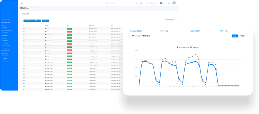Click the Billing dollar icon in the sidebar
Screen dimensions: 259x114
(2, 58)
